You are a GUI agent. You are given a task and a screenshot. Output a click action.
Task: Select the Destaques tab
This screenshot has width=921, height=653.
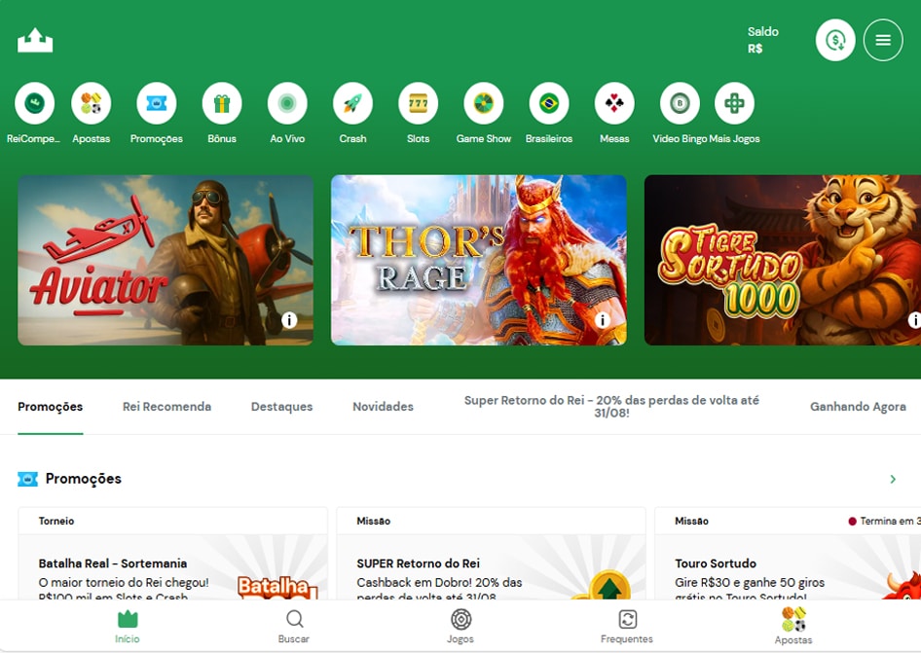pyautogui.click(x=281, y=407)
